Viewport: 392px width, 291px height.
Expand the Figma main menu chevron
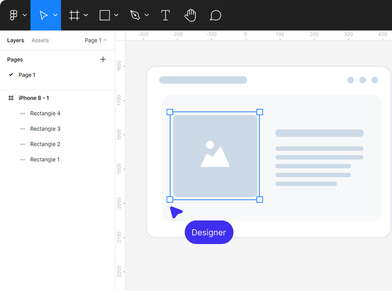tap(25, 15)
